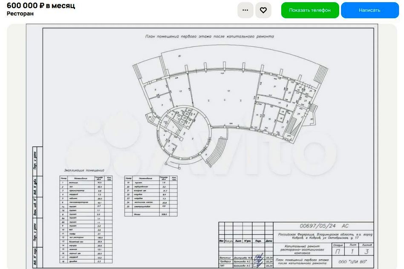Screen dimensions: 404x269
Task: Open the three-dots more options menu
Action: pyautogui.click(x=245, y=10)
